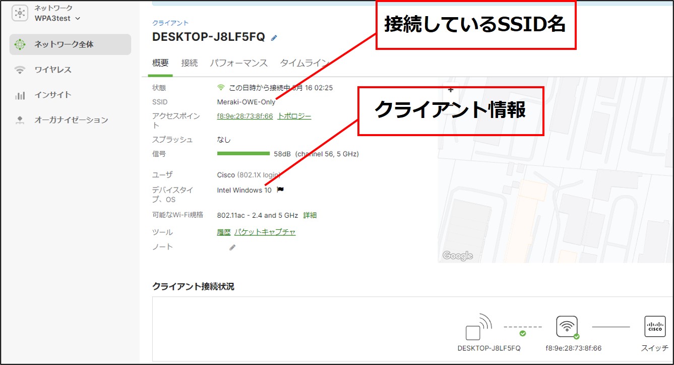Viewport: 674px width, 365px height.
Task: Open the パケットキャプチャ link
Action: click(265, 232)
